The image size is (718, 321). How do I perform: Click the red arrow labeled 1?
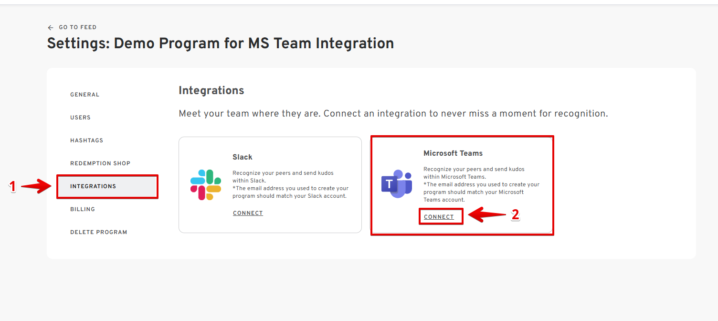pyautogui.click(x=36, y=186)
